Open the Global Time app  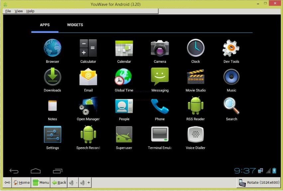pos(124,77)
